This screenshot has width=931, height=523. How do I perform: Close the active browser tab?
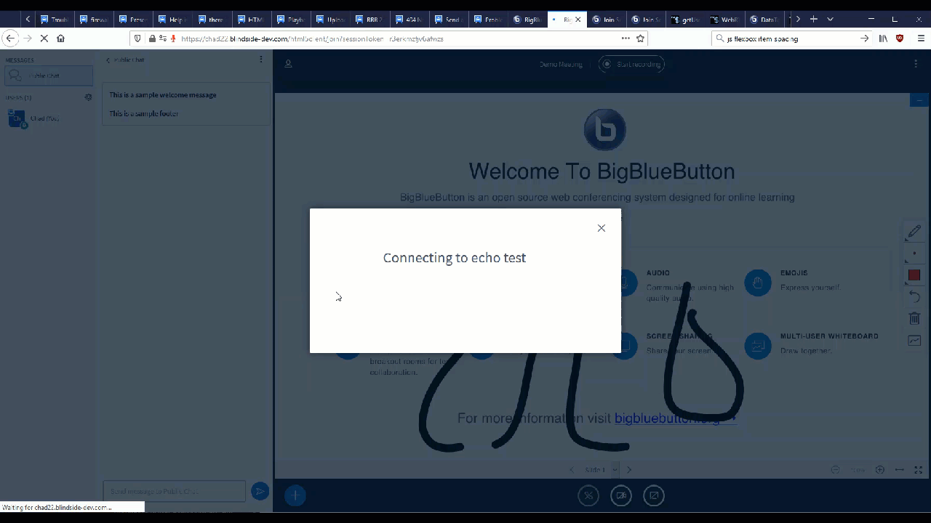click(x=578, y=20)
